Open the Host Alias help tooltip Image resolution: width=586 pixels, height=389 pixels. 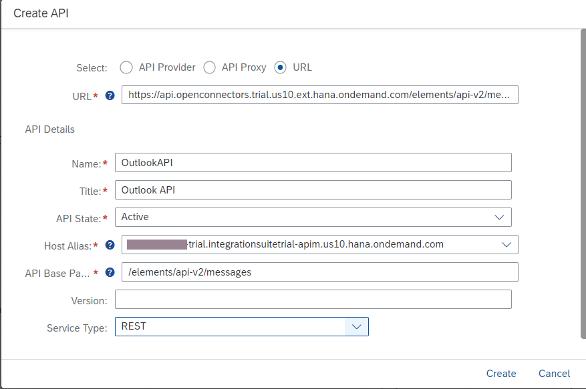click(x=110, y=245)
